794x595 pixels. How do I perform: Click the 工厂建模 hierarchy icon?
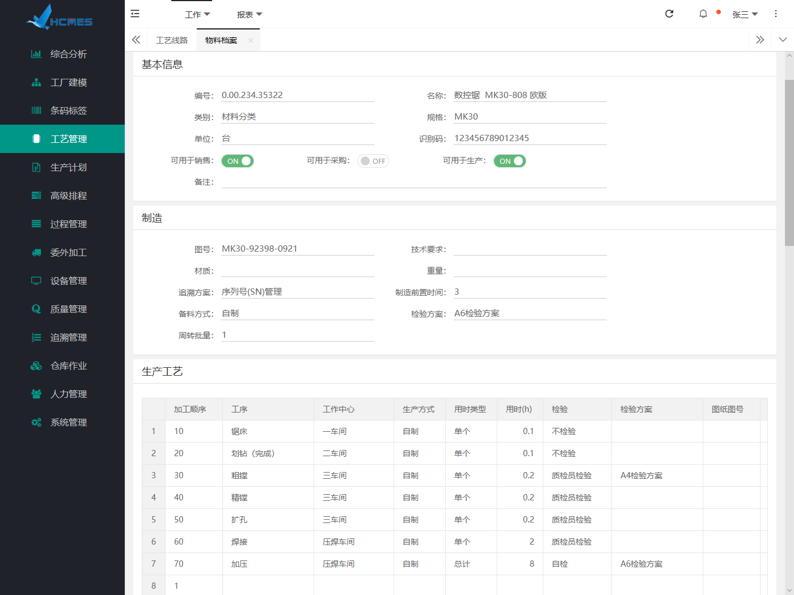pyautogui.click(x=36, y=82)
